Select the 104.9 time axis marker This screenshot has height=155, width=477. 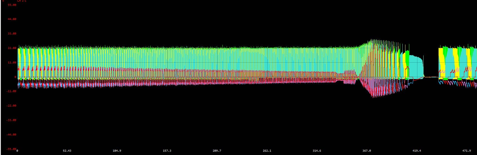tap(117, 151)
